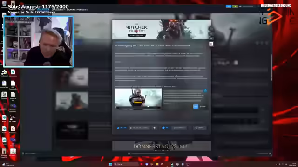The image size is (298, 167).
Task: Open the small blue icon on the game capsule
Action: [x=205, y=90]
